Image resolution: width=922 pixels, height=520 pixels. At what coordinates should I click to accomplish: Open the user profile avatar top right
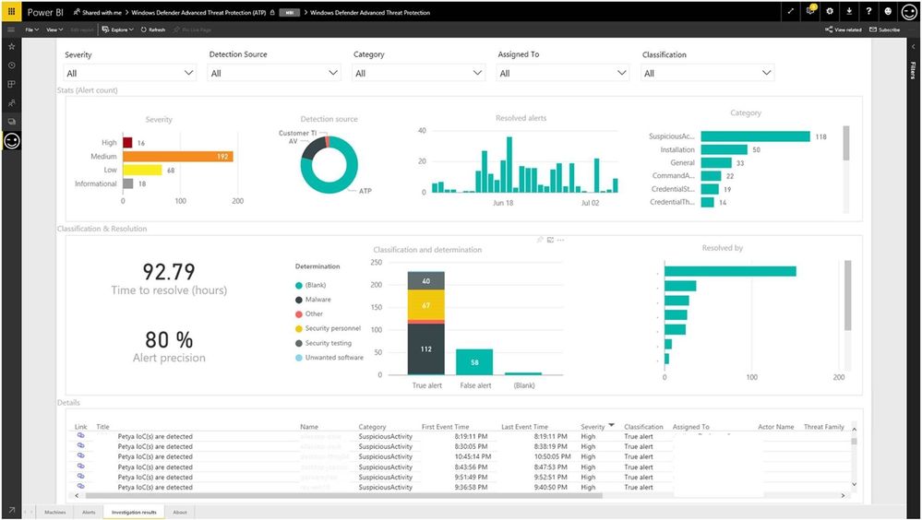909,11
